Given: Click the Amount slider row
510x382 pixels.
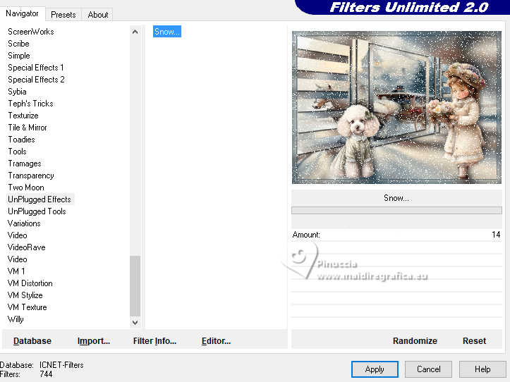Looking at the screenshot, I should [x=396, y=235].
